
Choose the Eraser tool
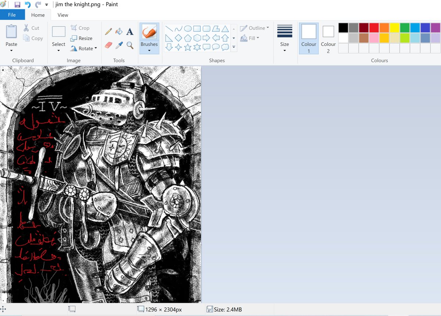click(x=108, y=45)
